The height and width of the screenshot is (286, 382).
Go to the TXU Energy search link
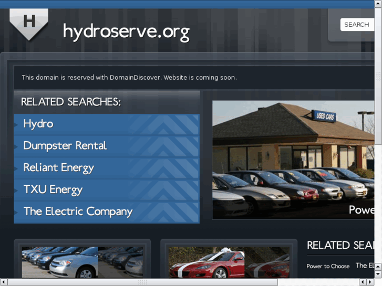[x=107, y=190]
